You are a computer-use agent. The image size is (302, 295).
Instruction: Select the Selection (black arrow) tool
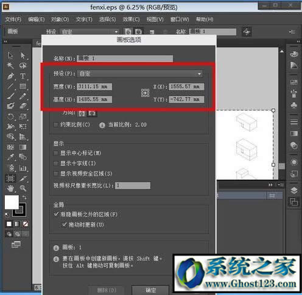click(10, 55)
